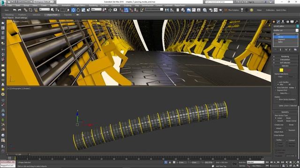Switch to the Create command panel tab
Image resolution: width=300 pixels, height=168 pixels.
pos(274,22)
